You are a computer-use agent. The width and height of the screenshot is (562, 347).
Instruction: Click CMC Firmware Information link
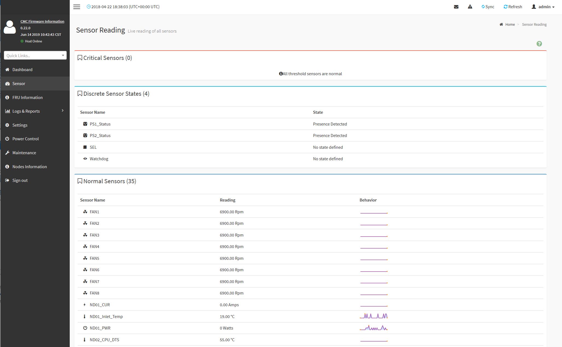tap(42, 21)
